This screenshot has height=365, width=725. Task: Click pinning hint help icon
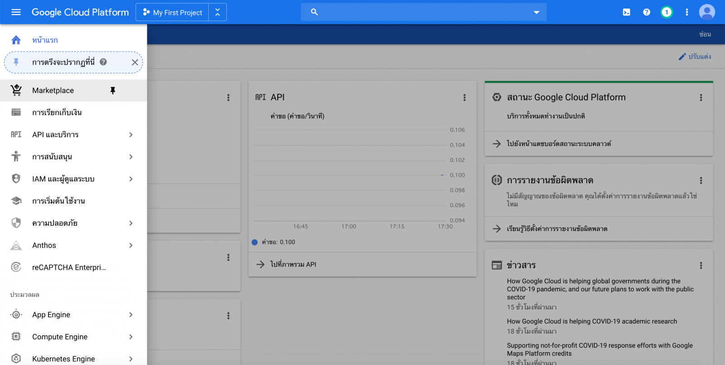click(x=103, y=62)
